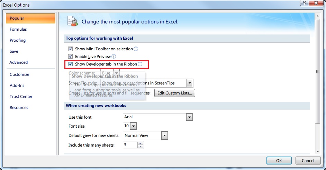326x170 pixels.
Task: Open the Use this font dropdown
Action: 189,117
